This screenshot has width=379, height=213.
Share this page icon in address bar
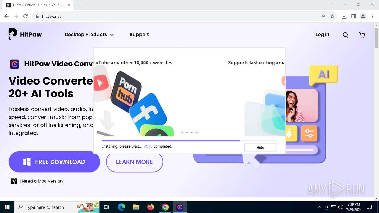coord(323,16)
